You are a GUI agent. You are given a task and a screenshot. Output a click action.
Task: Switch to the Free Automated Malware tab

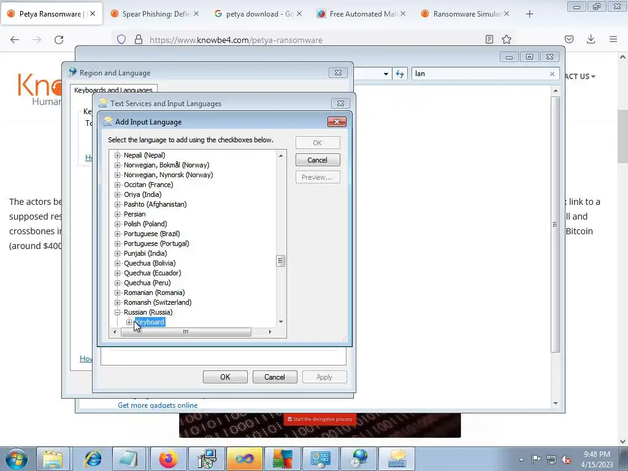pyautogui.click(x=363, y=14)
